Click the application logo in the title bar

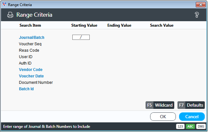coord(4,4)
